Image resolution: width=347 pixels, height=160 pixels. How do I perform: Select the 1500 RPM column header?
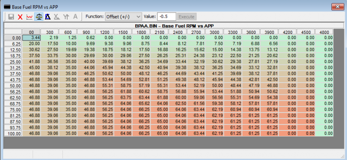click(x=123, y=32)
